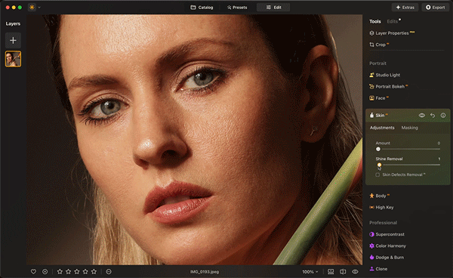
Task: Click the IMG_0193.jpeg file name
Action: click(205, 272)
